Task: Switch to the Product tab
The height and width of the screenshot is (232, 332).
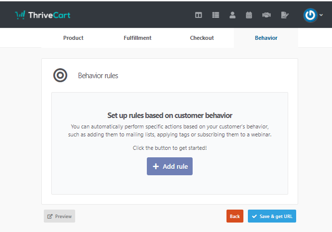Action: (73, 38)
